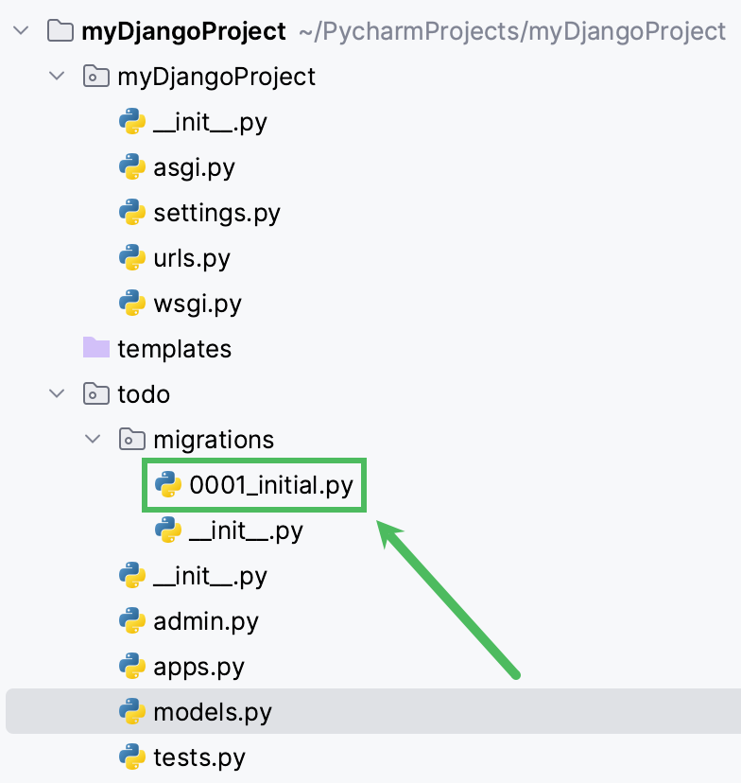Collapse the migrations folder

tap(93, 439)
